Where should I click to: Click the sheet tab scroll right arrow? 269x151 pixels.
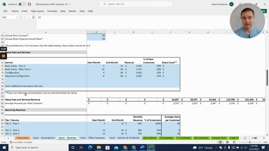[x=8, y=138]
